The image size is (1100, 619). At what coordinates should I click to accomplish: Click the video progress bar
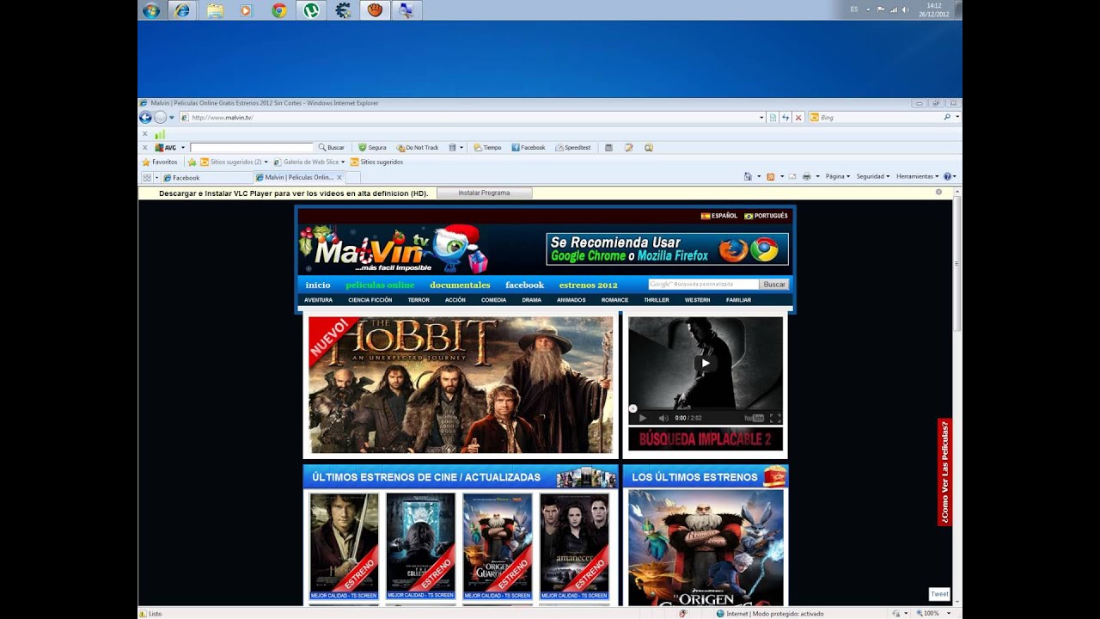click(705, 408)
